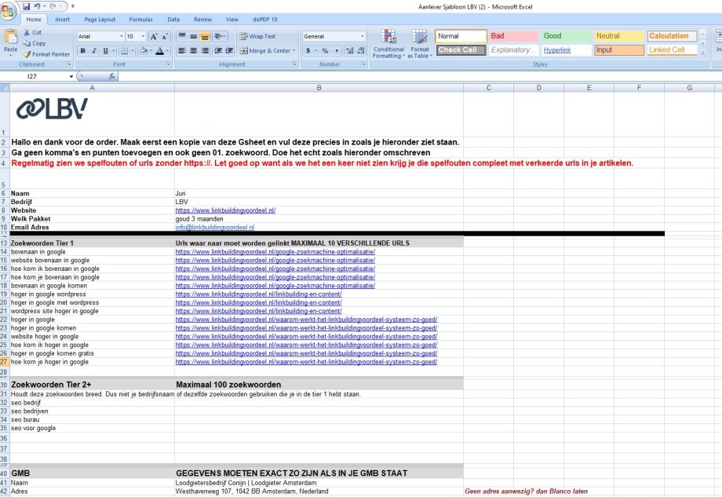Redo the last undone action

point(53,6)
